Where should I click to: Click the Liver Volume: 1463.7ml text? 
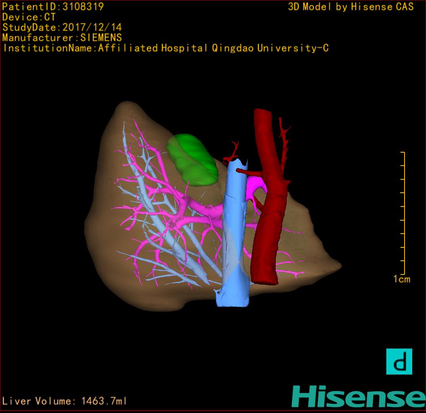pyautogui.click(x=64, y=401)
